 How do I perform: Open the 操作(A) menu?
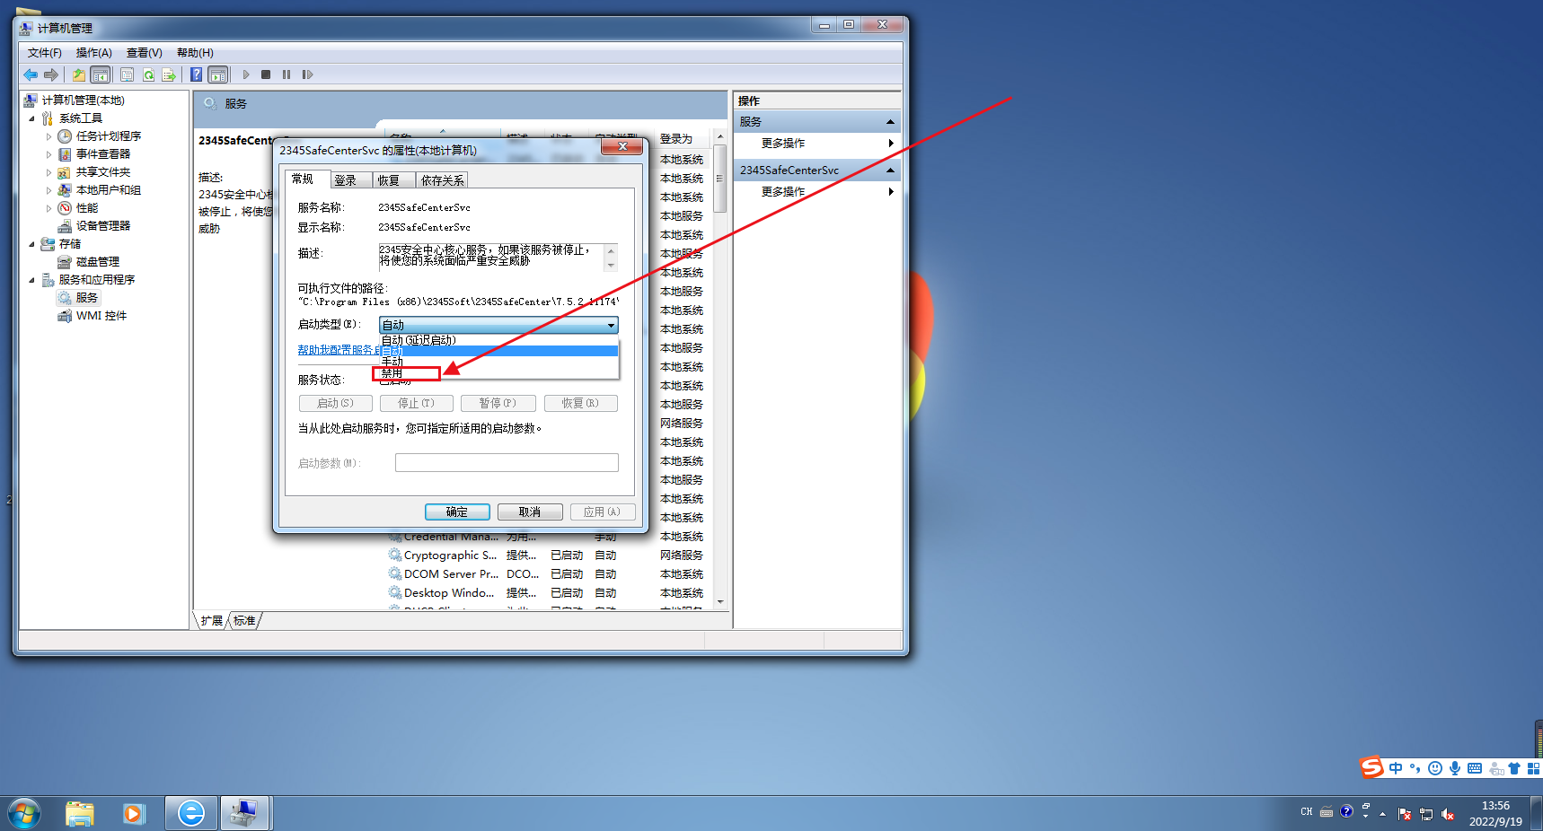[x=93, y=53]
